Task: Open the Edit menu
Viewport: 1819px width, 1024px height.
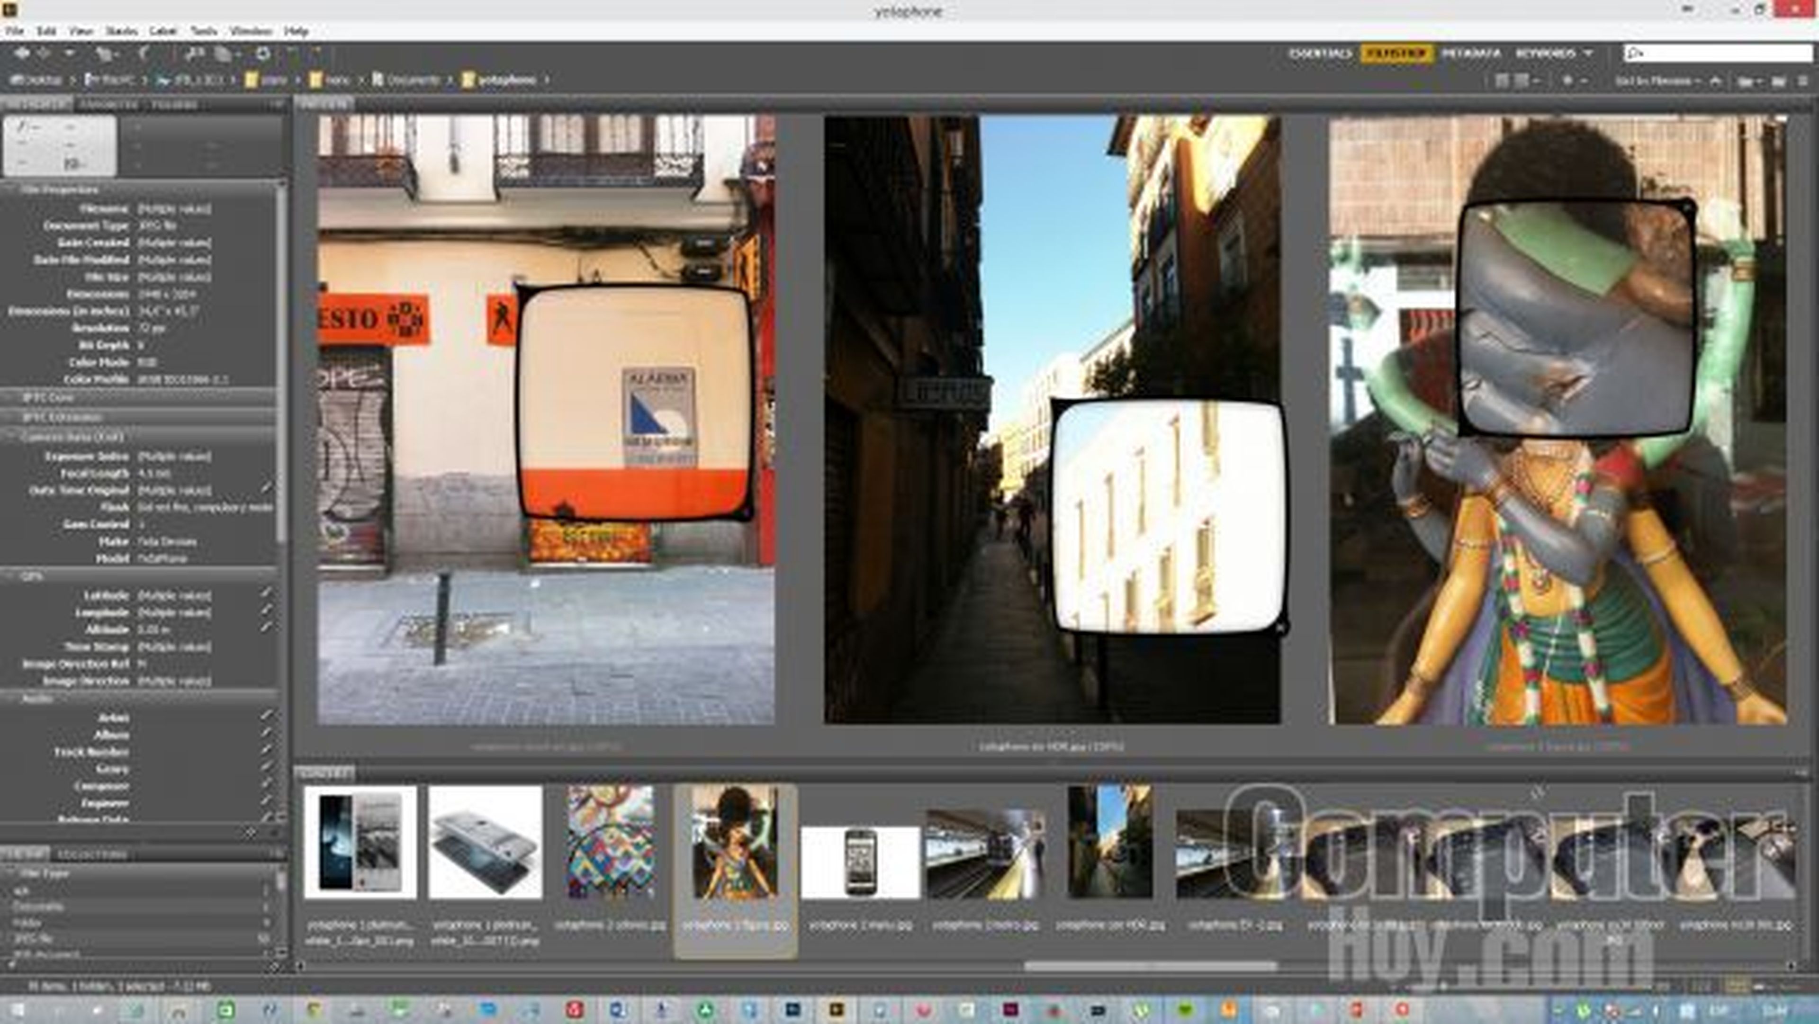Action: click(x=46, y=31)
